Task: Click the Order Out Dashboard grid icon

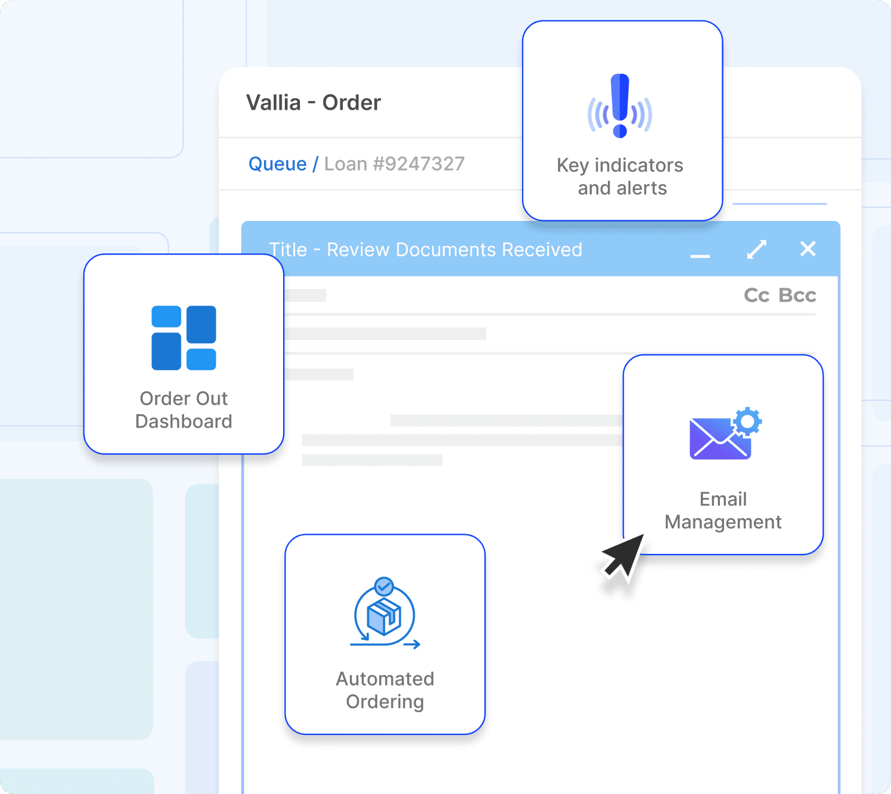Action: [x=183, y=338]
